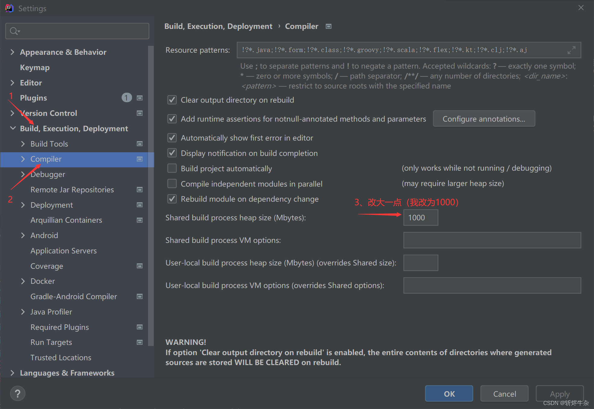Click project-level icon beside Plugins
The height and width of the screenshot is (409, 594).
[x=140, y=98]
